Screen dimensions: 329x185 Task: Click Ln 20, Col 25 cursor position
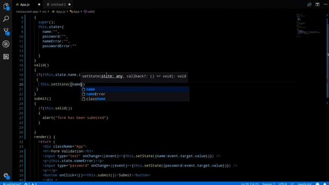pos(249,183)
